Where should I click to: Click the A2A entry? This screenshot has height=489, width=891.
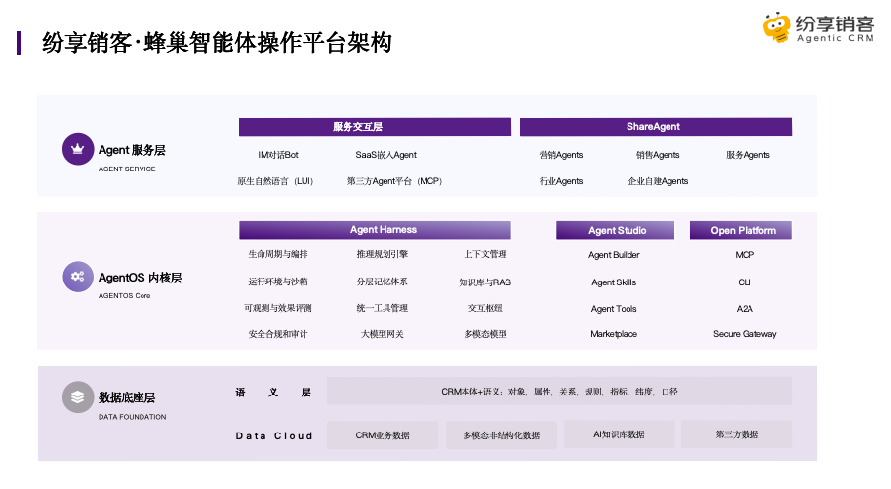point(745,309)
